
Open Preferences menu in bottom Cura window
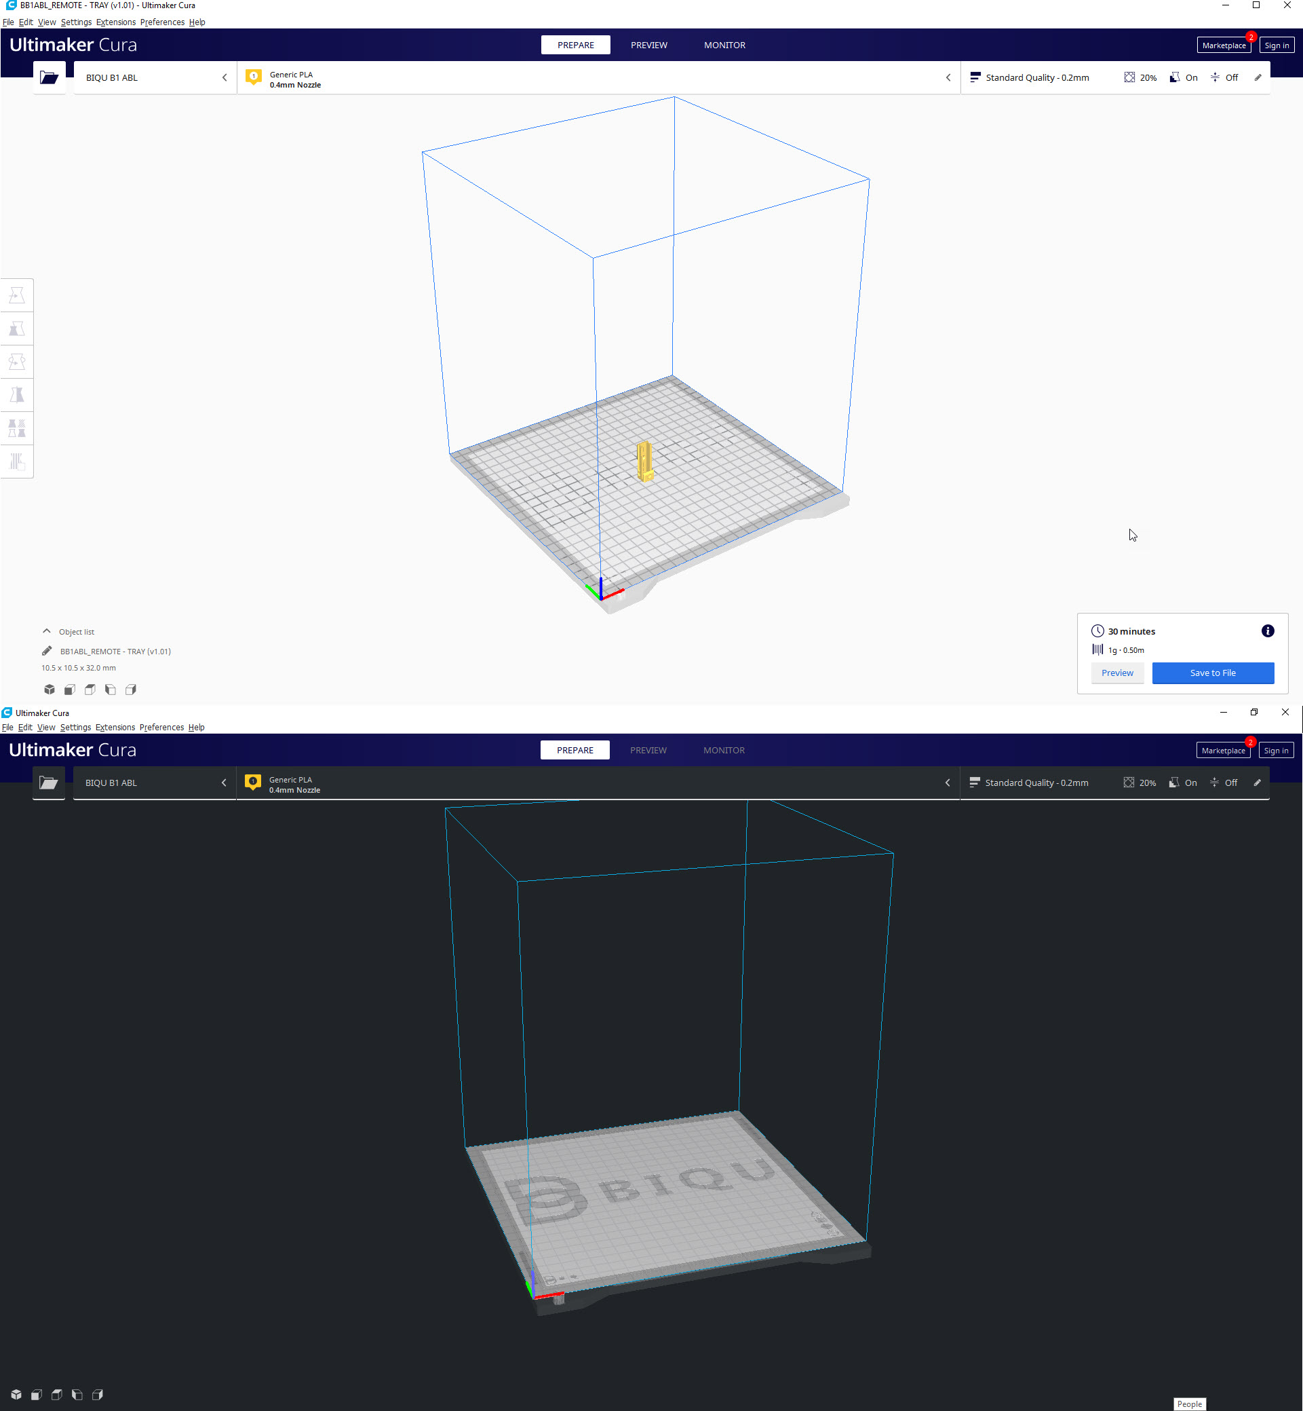tap(161, 728)
